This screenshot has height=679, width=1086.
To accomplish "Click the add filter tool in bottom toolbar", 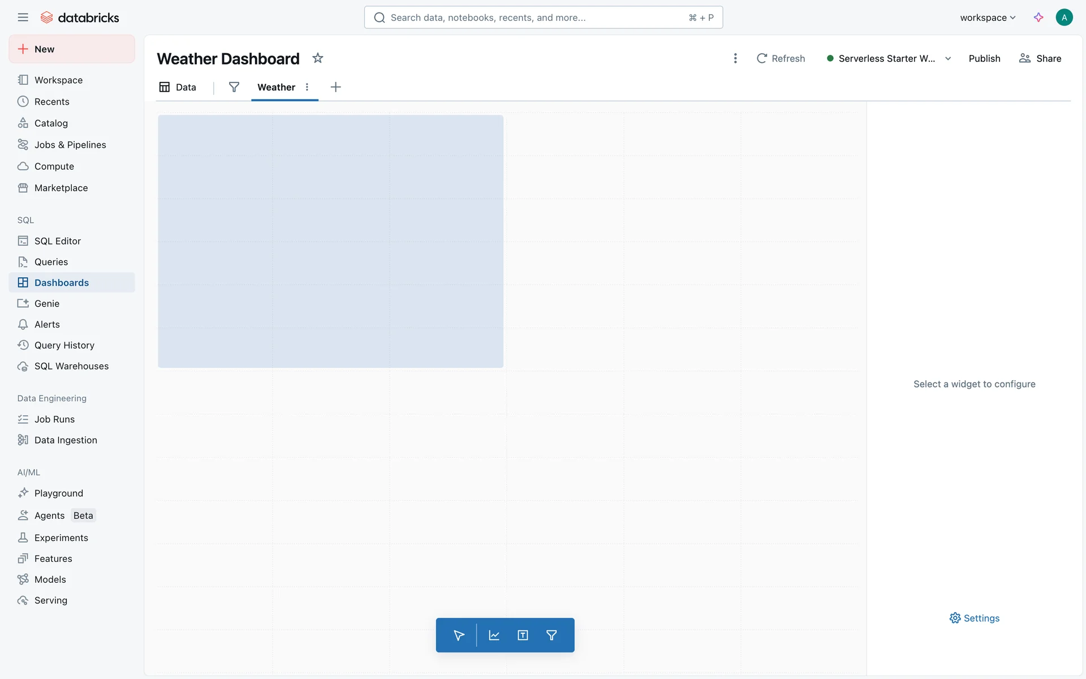I will click(x=551, y=635).
